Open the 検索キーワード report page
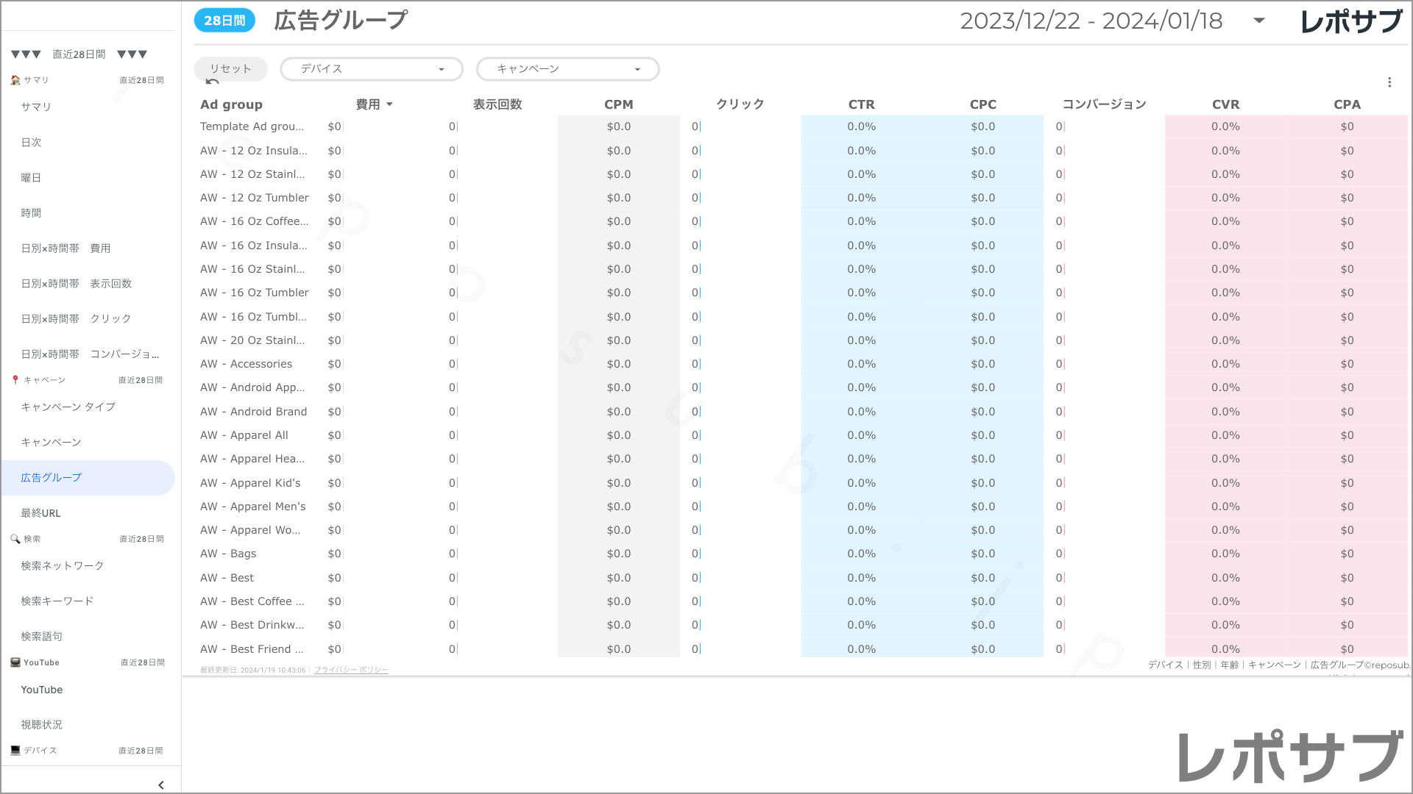 coord(57,601)
